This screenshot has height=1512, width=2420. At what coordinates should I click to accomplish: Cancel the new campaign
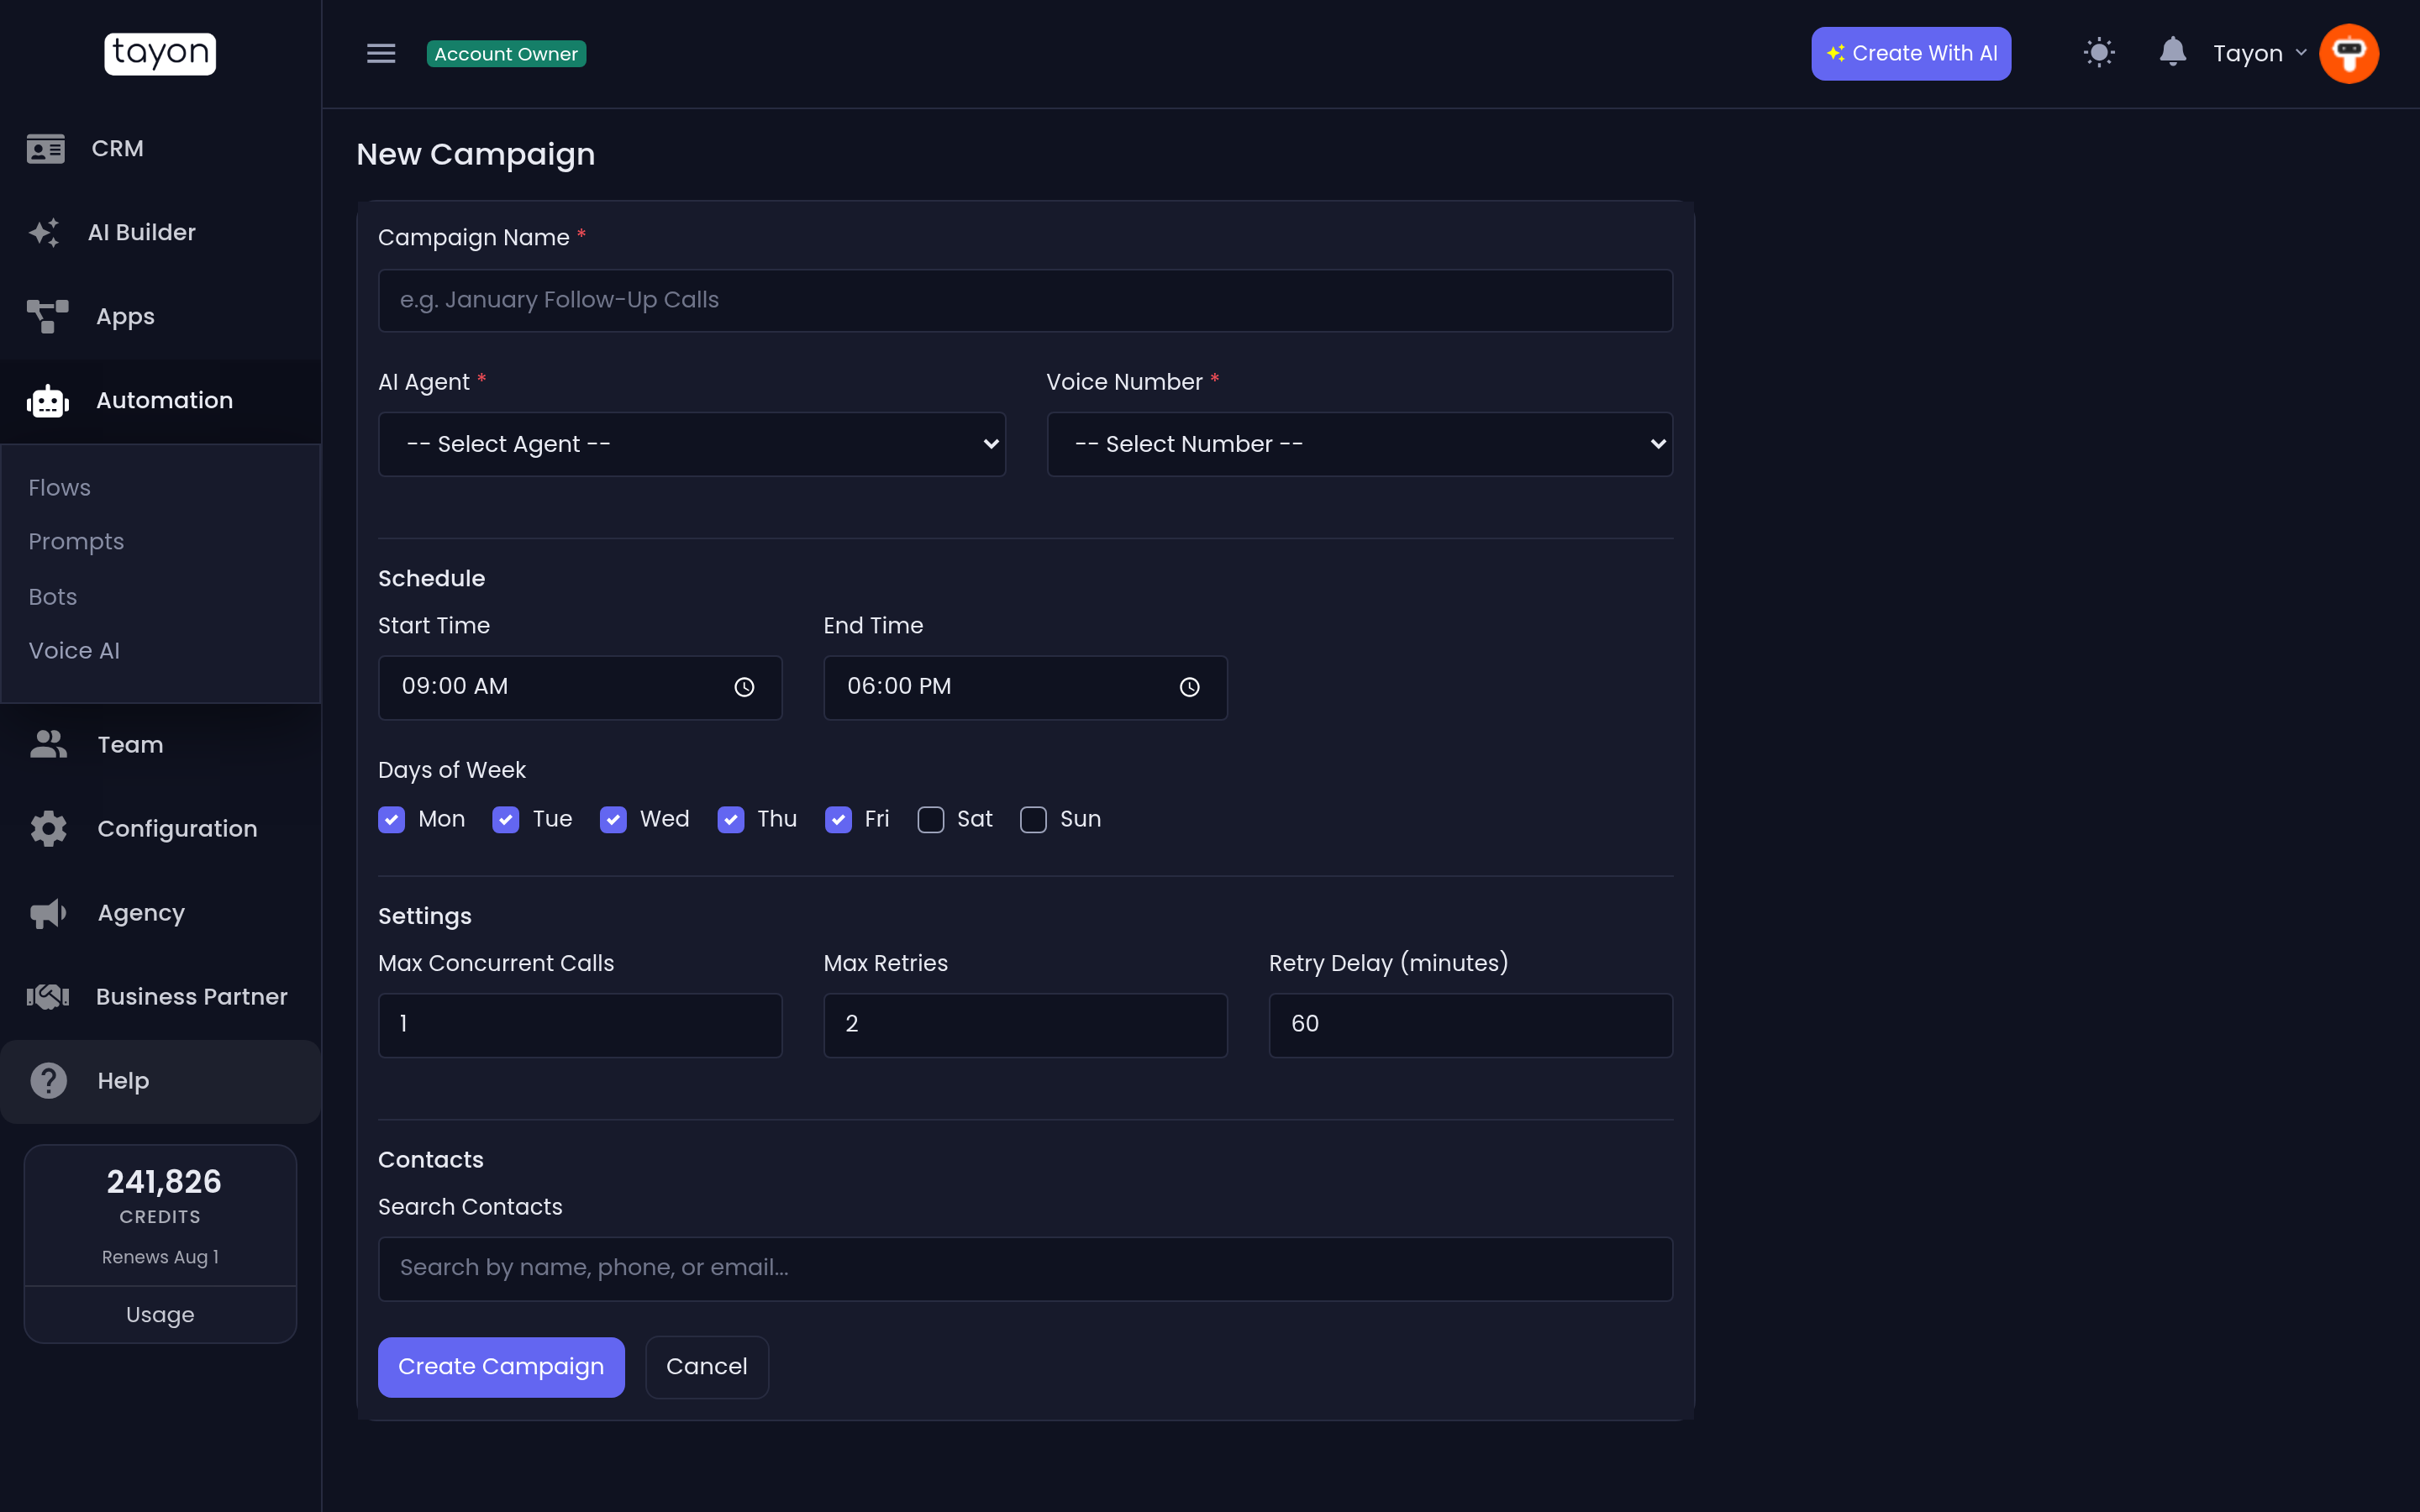point(706,1366)
